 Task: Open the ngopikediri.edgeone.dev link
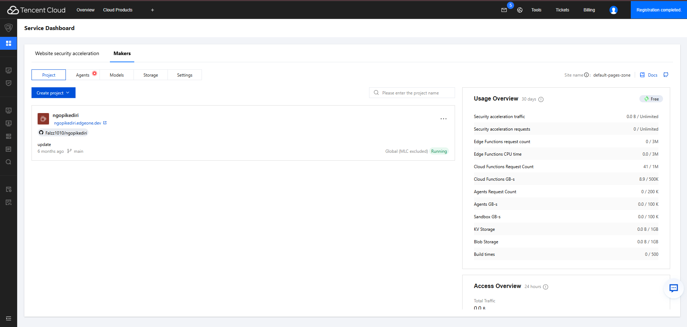[x=77, y=123]
